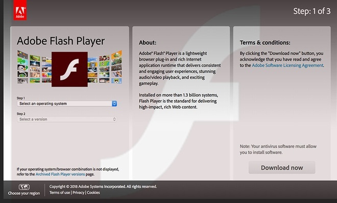Click the 'About:' heading
Image resolution: width=337 pixels, height=203 pixels.
pyautogui.click(x=148, y=43)
